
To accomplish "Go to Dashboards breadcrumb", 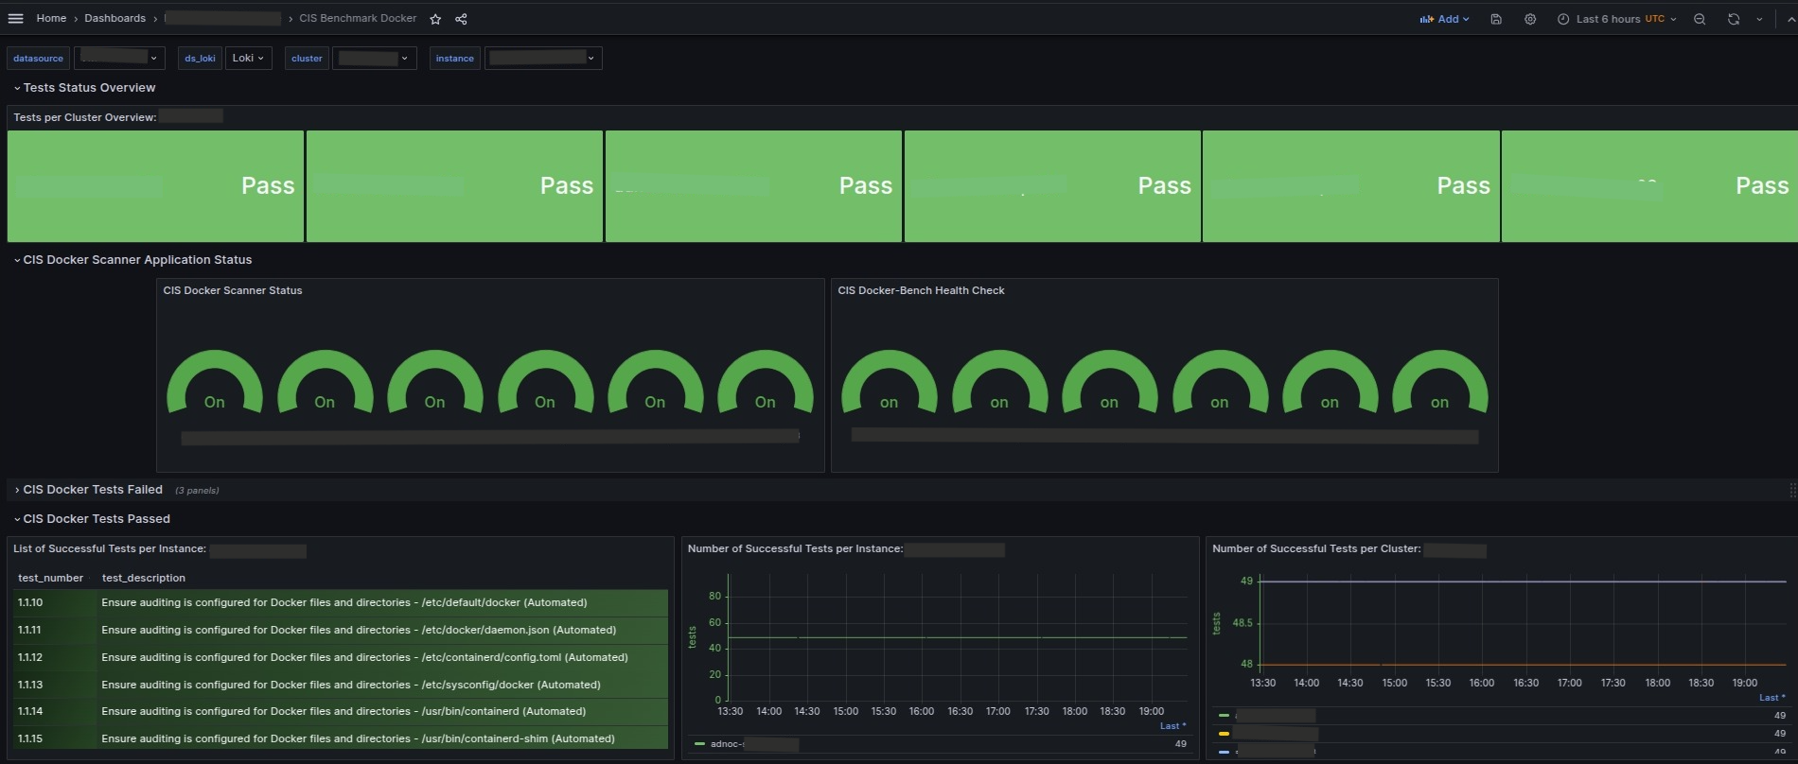I will [x=115, y=18].
